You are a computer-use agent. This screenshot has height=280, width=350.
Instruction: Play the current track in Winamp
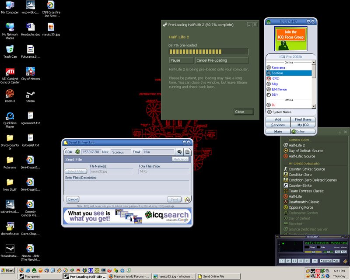[288, 261]
